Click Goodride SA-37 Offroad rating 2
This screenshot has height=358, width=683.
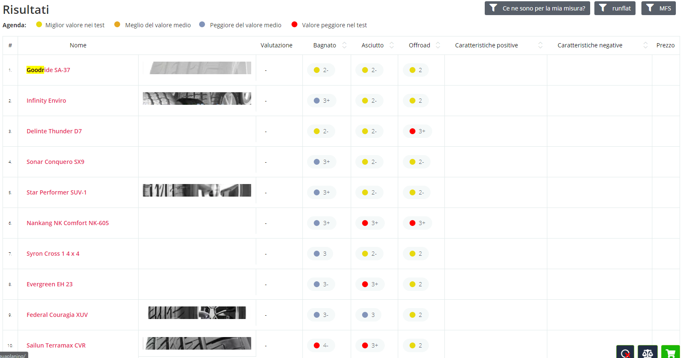click(x=416, y=70)
